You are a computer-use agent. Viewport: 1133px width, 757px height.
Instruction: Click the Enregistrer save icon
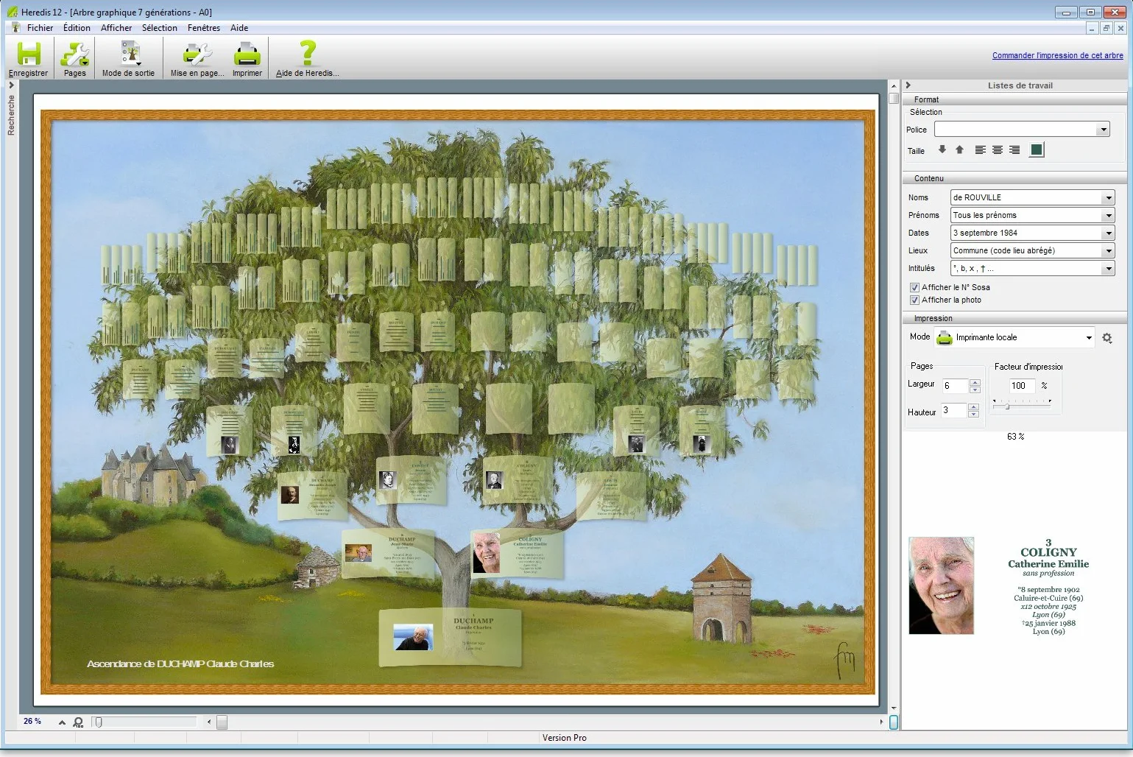[29, 54]
